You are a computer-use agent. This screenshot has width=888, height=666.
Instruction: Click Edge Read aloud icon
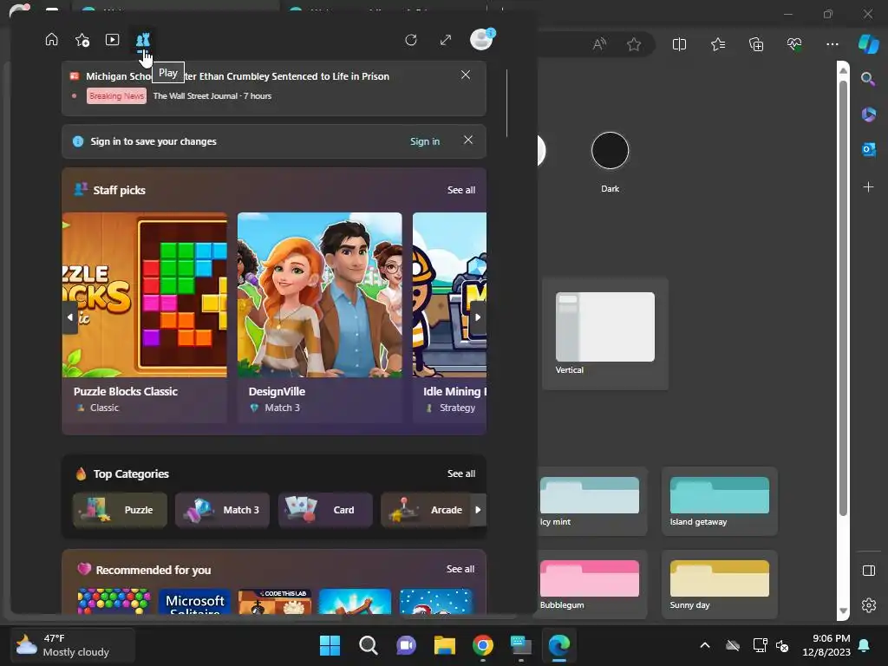pyautogui.click(x=599, y=44)
